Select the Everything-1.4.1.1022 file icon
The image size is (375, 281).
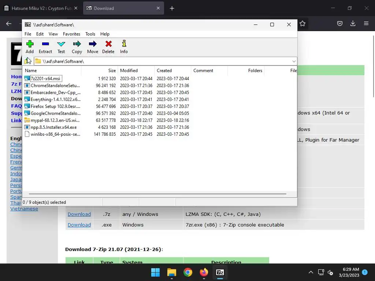point(27,99)
